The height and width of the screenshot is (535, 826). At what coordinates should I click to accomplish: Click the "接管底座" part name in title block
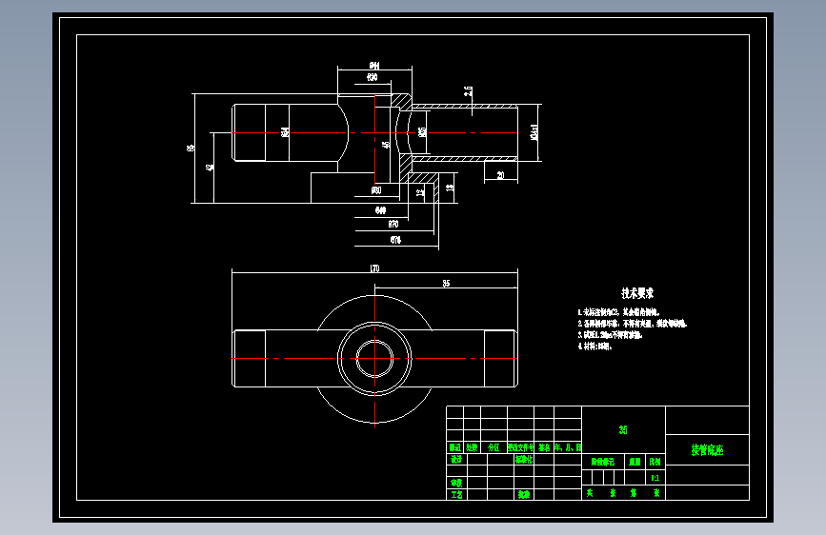(708, 449)
